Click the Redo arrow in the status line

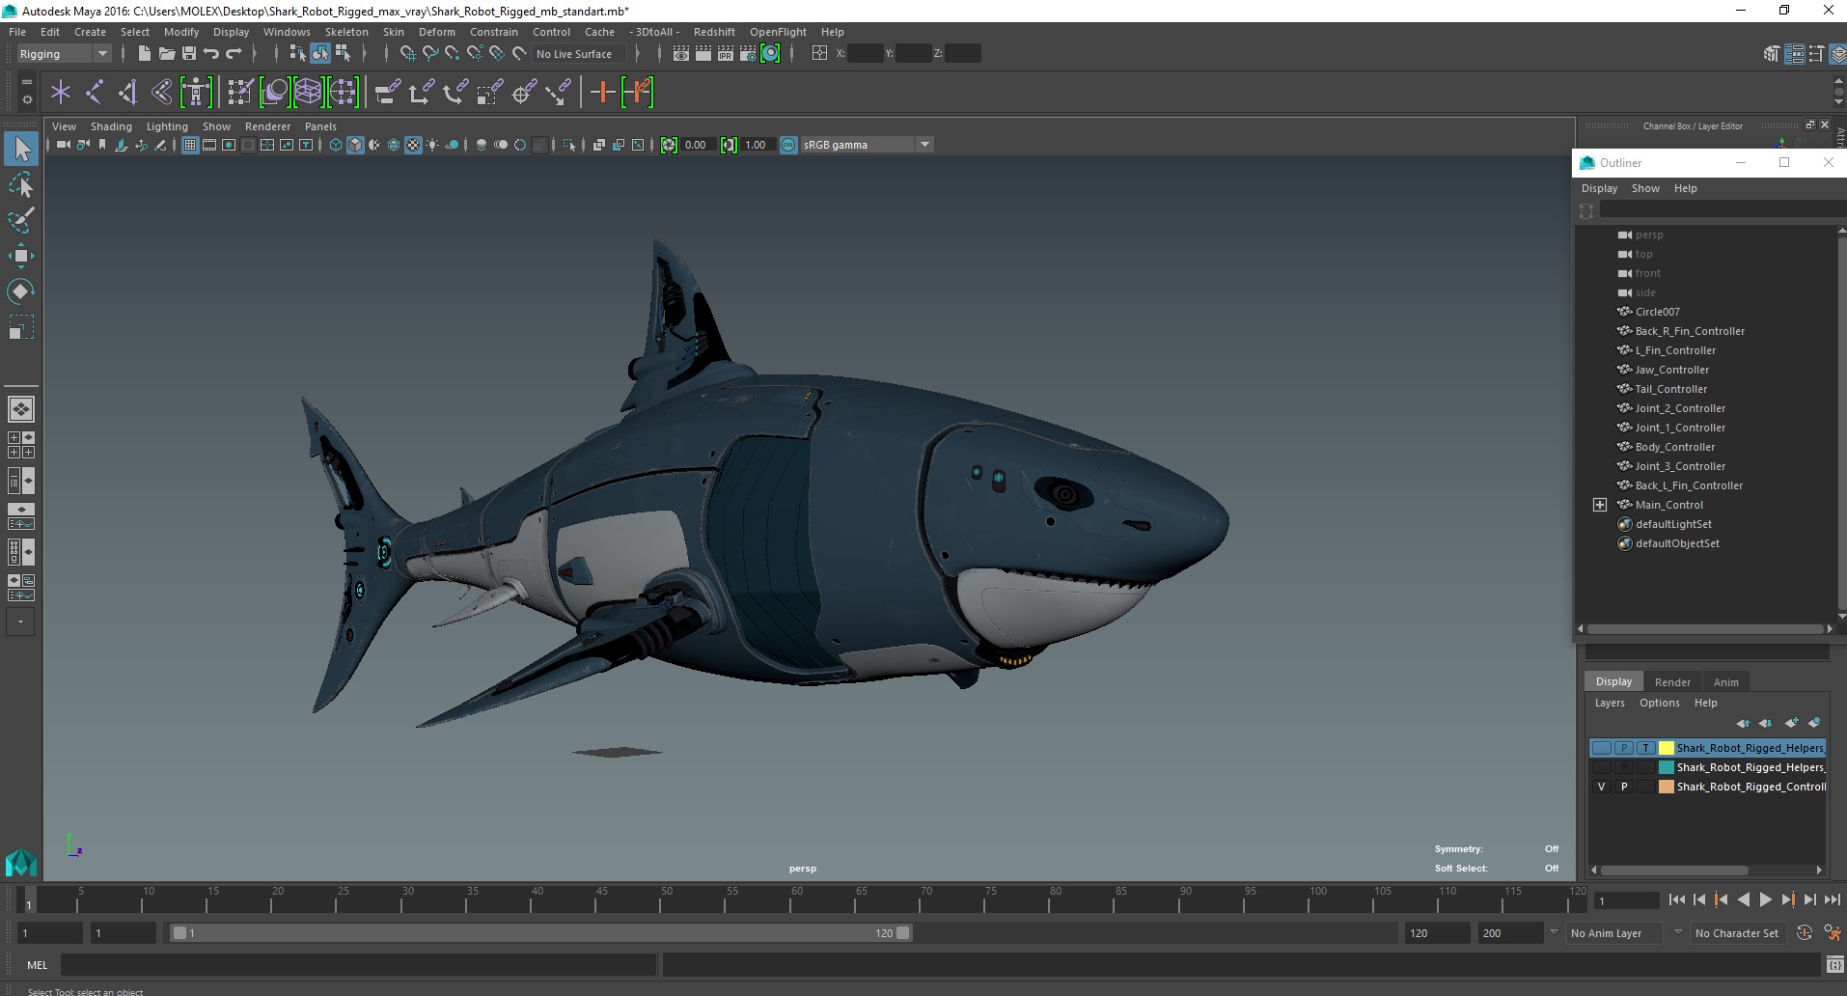234,53
